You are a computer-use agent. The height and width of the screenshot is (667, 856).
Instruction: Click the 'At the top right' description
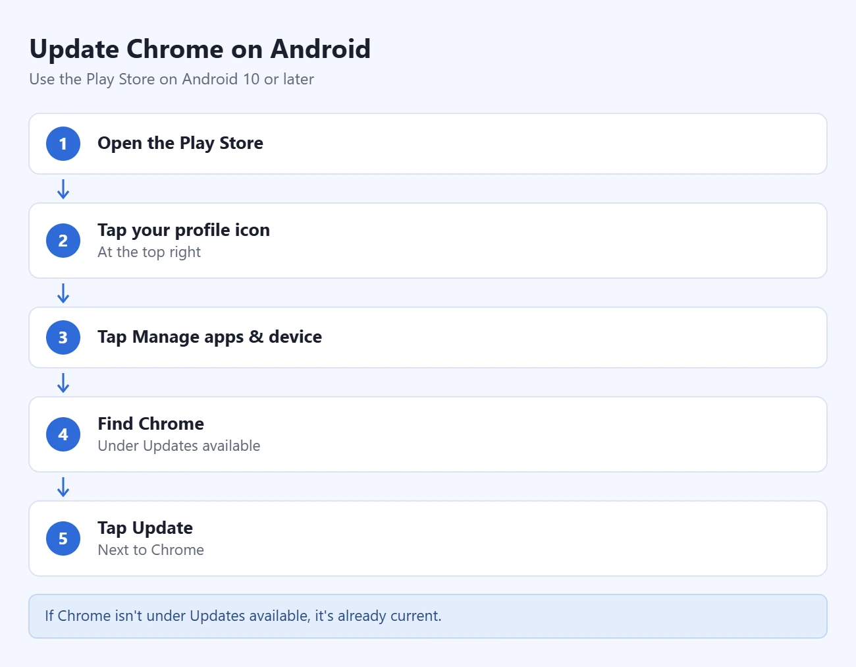[x=149, y=252]
